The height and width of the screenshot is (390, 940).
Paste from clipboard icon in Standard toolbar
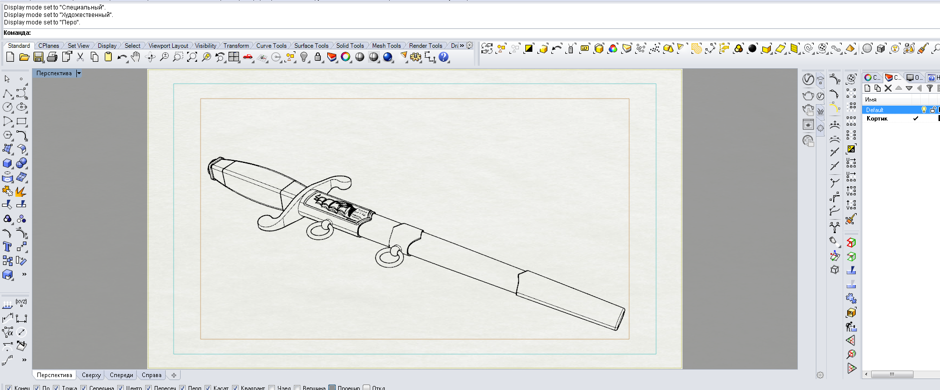(x=108, y=57)
